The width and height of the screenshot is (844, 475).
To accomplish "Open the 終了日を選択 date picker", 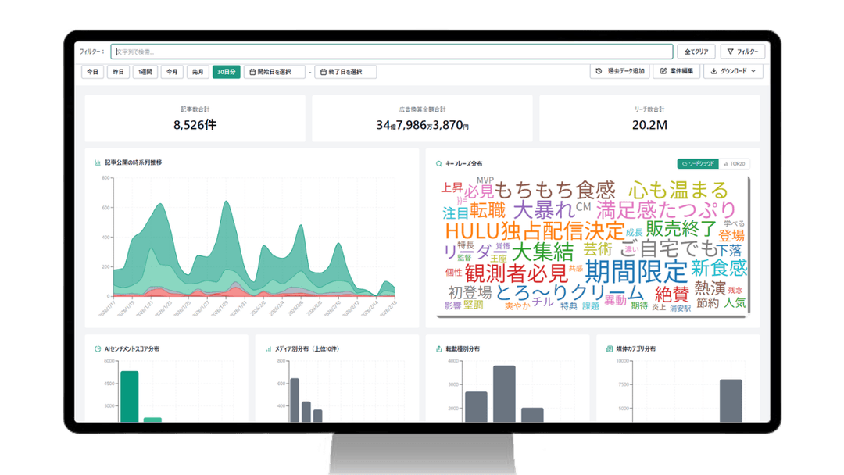I will tap(345, 72).
